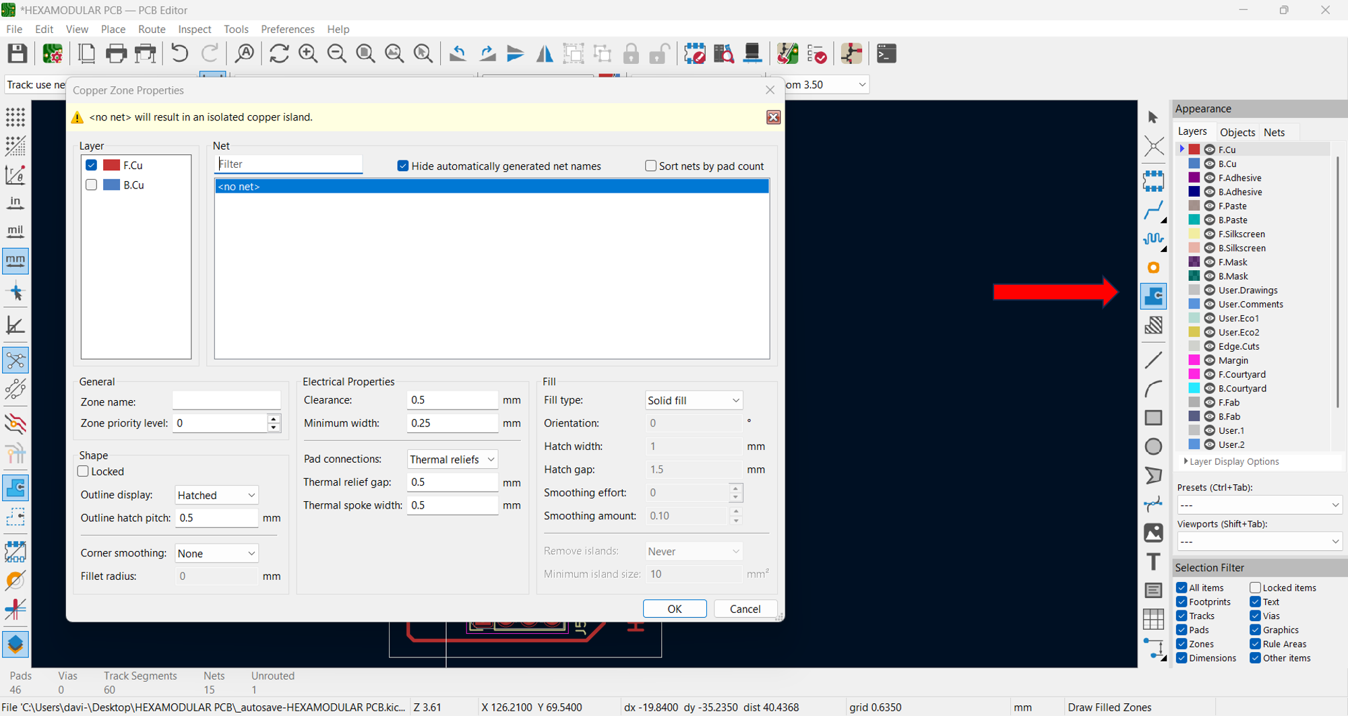Image resolution: width=1348 pixels, height=716 pixels.
Task: Toggle Locked items in Selection Filter
Action: point(1255,587)
